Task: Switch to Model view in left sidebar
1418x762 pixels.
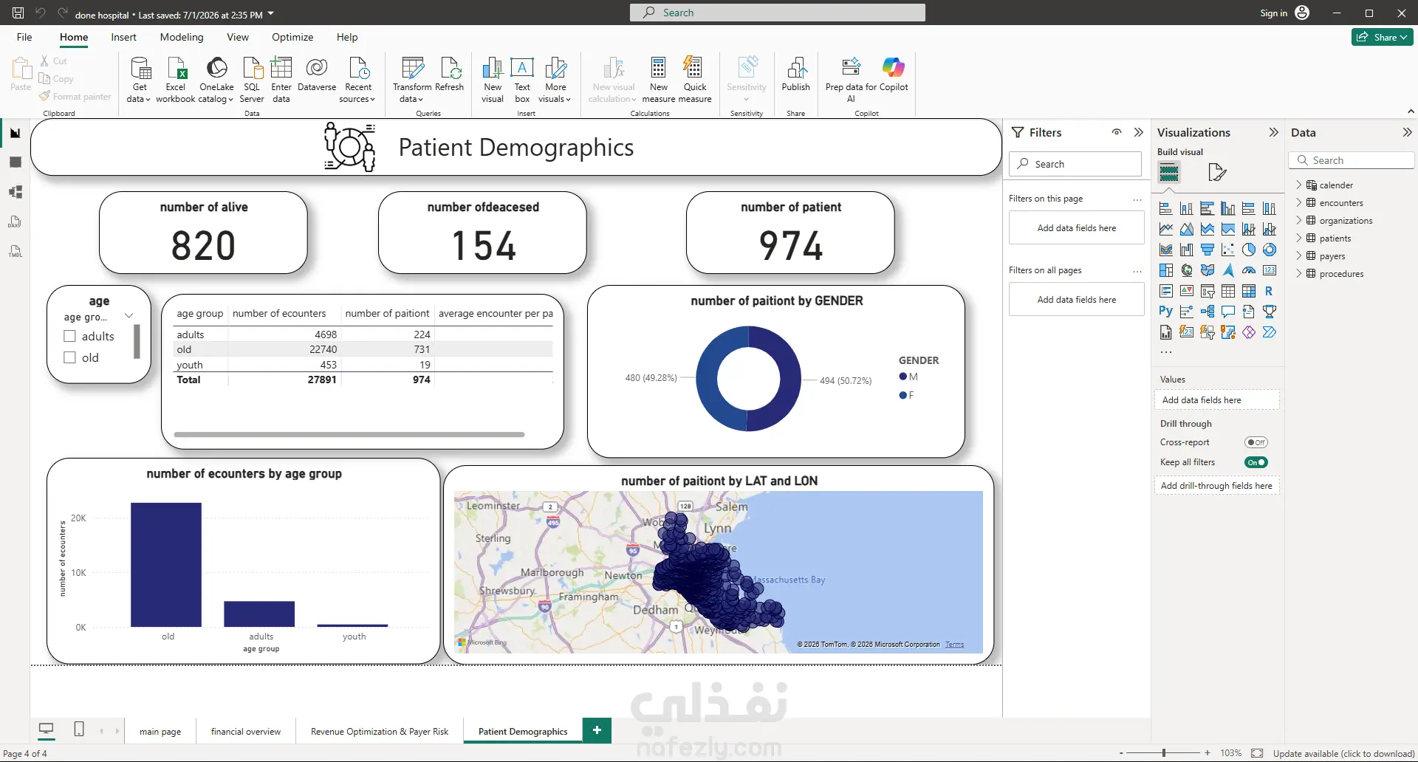Action: click(15, 192)
